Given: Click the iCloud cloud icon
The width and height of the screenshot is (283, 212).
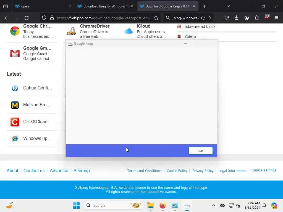Looking at the screenshot, I should point(129,31).
